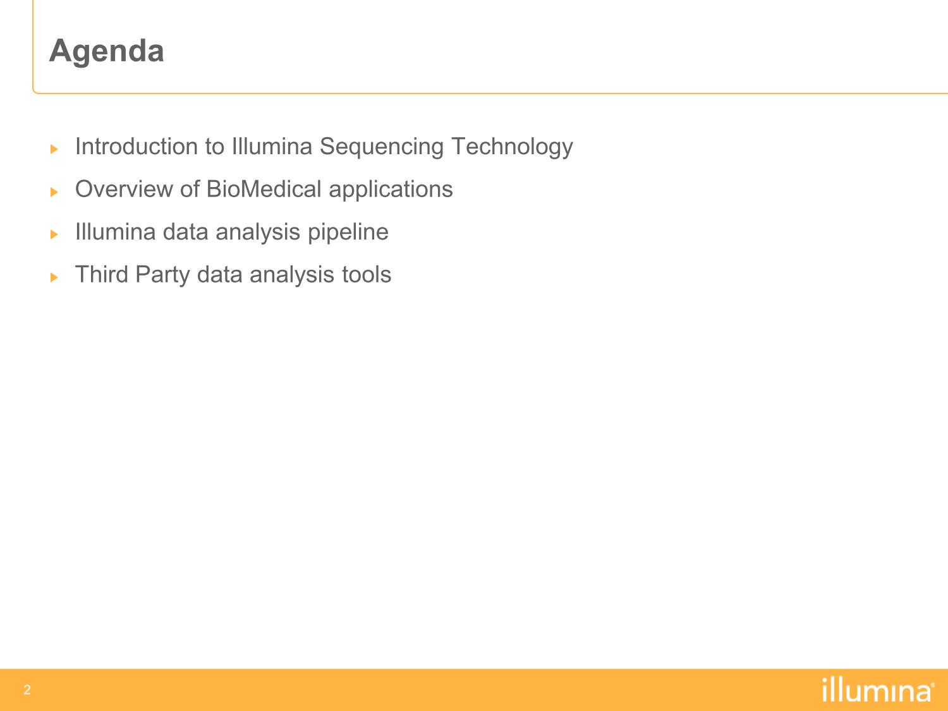Click the Agenda slide title

pos(106,51)
